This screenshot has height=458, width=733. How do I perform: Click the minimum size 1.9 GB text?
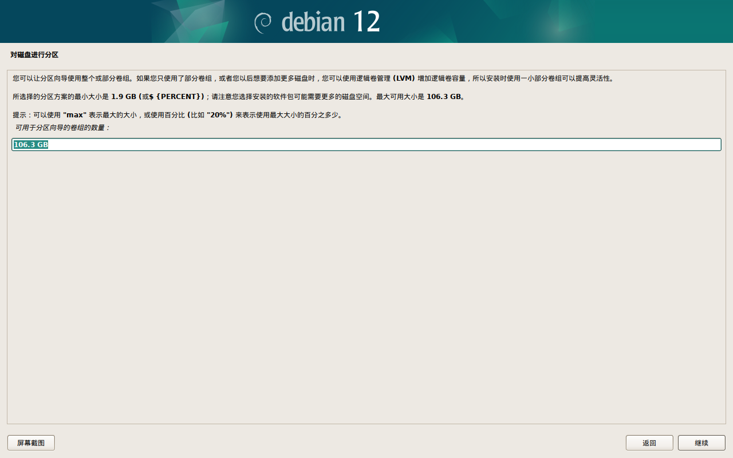124,97
